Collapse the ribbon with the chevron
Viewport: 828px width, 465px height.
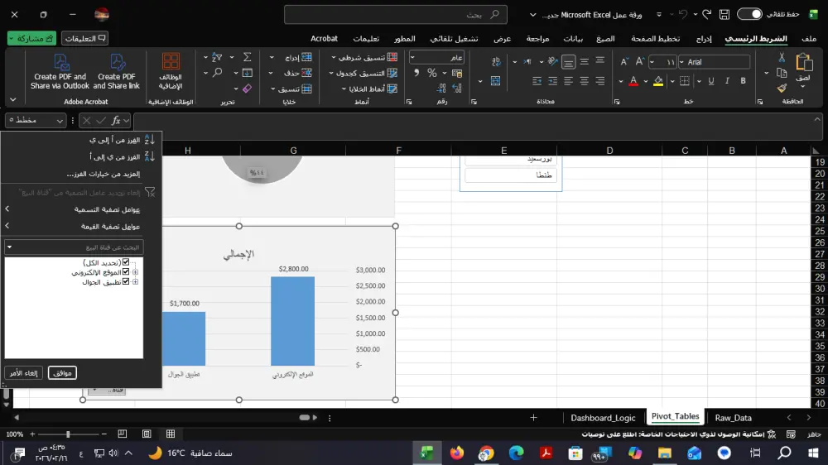12,99
